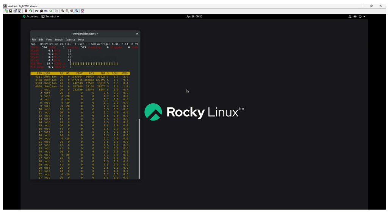Show the Connection info icon
This screenshot has width=391, height=213.
(x=20, y=11)
